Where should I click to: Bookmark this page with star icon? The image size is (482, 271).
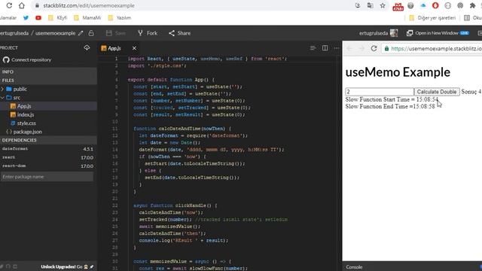[x=383, y=5]
